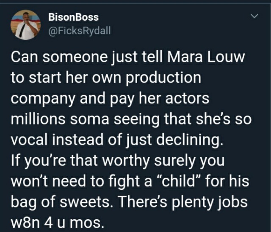Select the text w8n 4 u mos
The image size is (271, 232).
tap(58, 223)
